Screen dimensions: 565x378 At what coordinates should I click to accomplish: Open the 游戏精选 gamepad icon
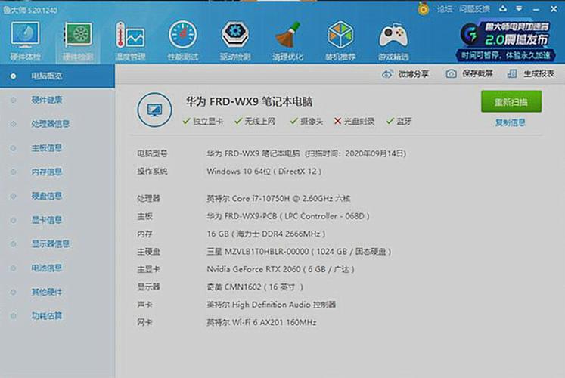(393, 41)
